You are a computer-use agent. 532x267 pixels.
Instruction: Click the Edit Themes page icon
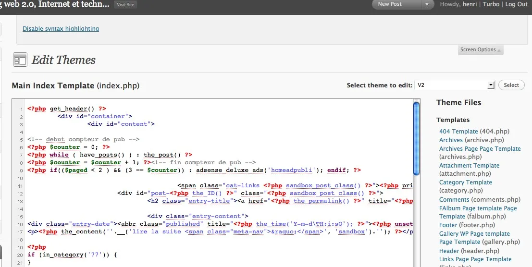coord(20,60)
